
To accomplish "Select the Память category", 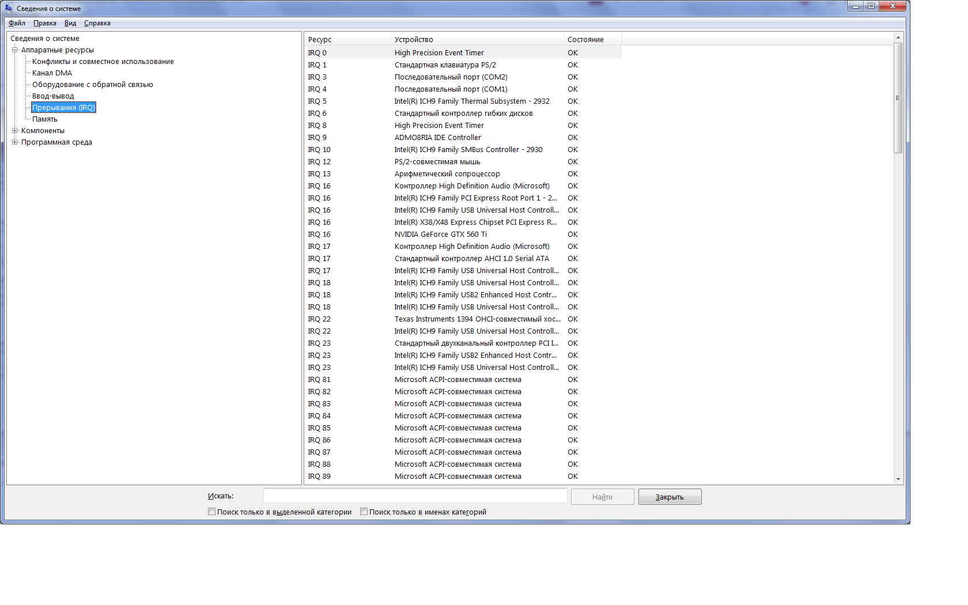I will [45, 119].
